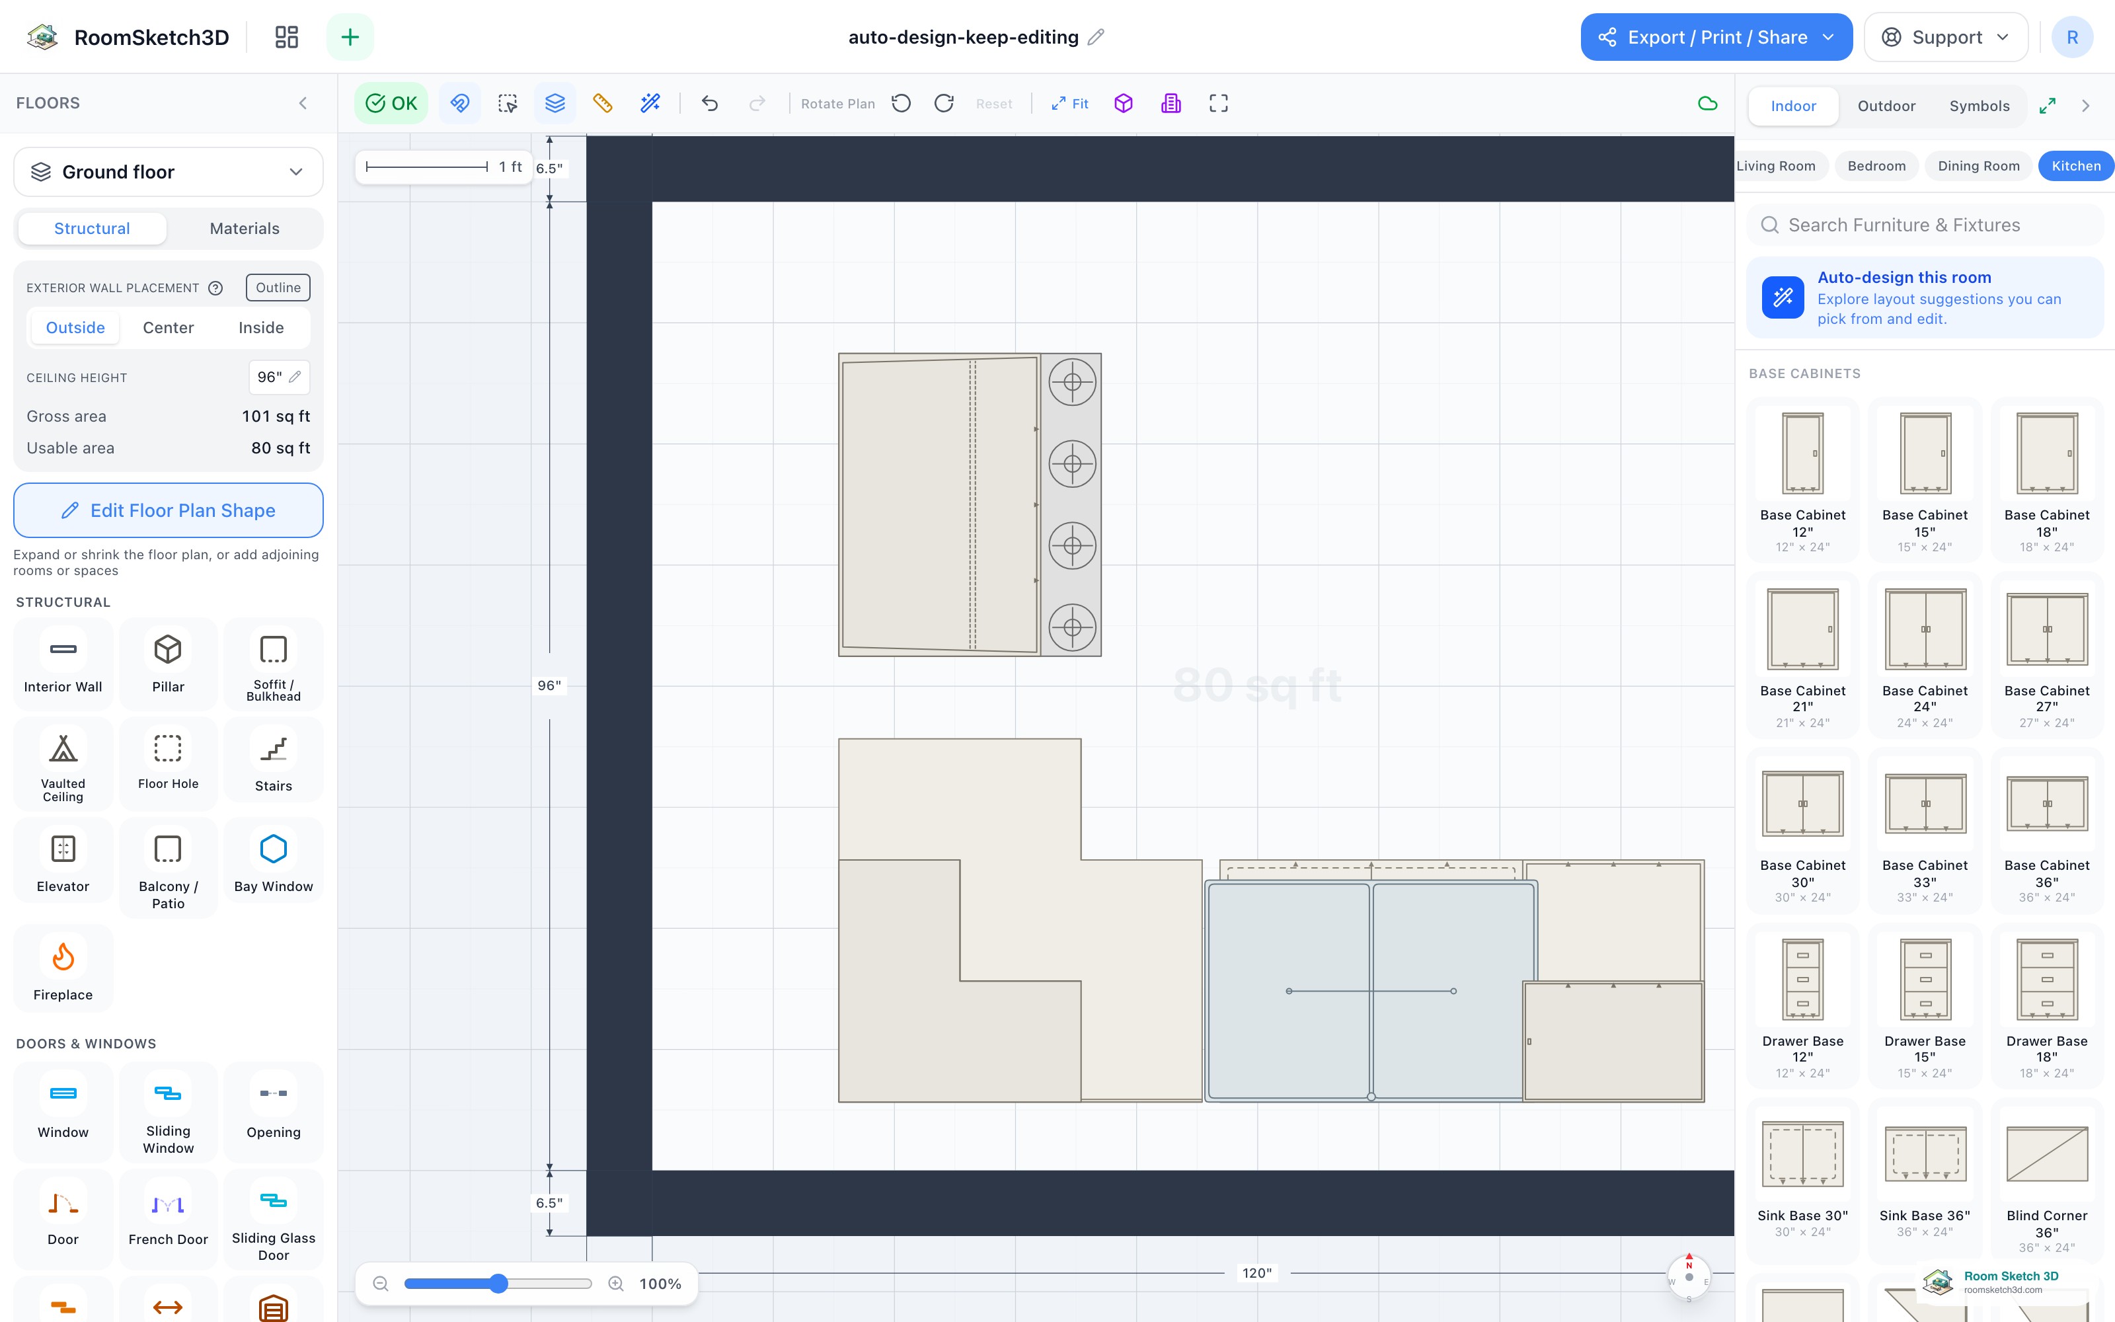
Task: Open Export / Print / Share menu
Action: [1716, 37]
